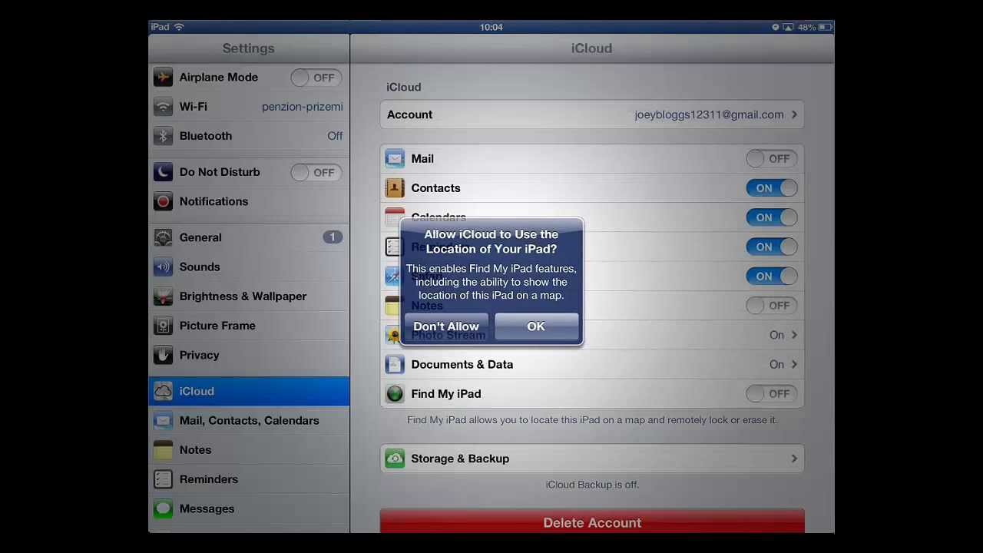Toggle the Airplane Mode switch

pyautogui.click(x=316, y=78)
